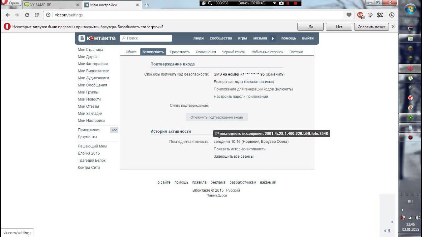Expand the VK header music player arrow
The image size is (422, 237).
click(x=273, y=38)
